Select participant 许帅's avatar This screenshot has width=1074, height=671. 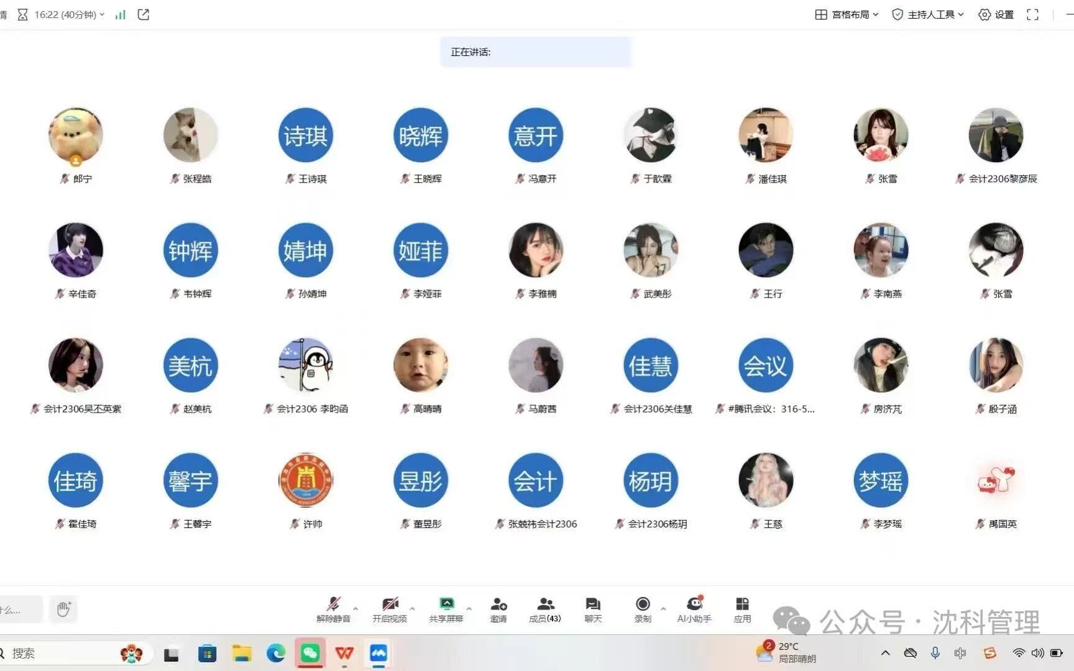tap(305, 480)
